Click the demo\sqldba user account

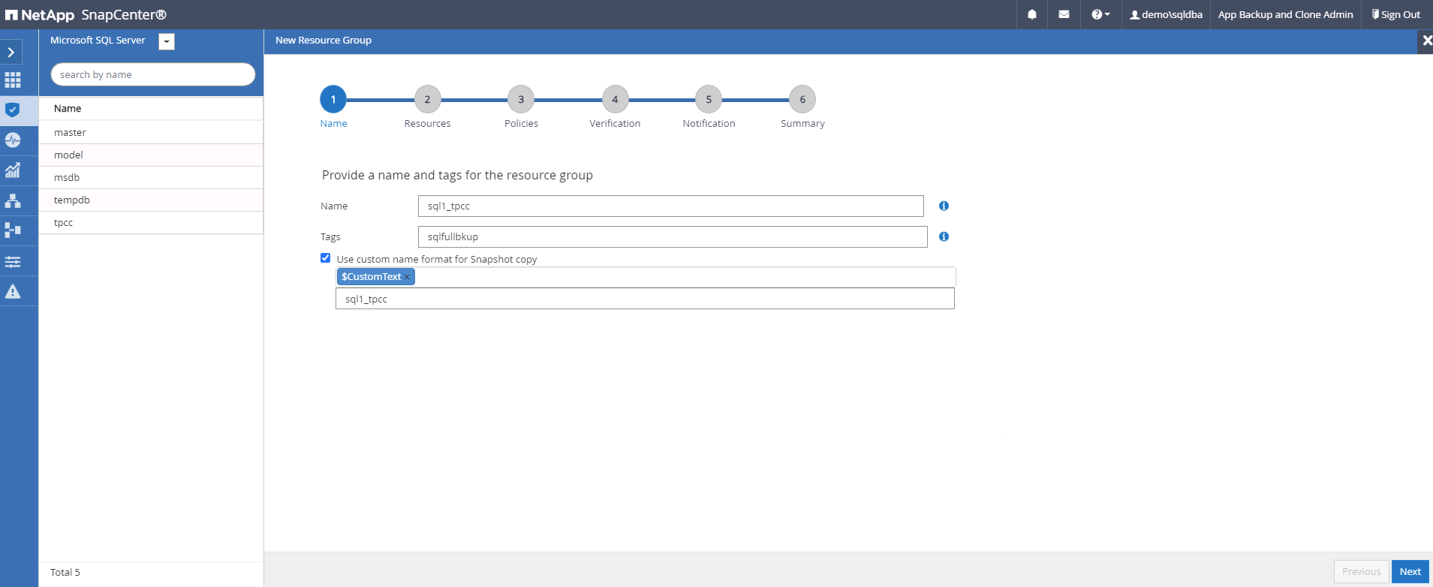[1166, 14]
